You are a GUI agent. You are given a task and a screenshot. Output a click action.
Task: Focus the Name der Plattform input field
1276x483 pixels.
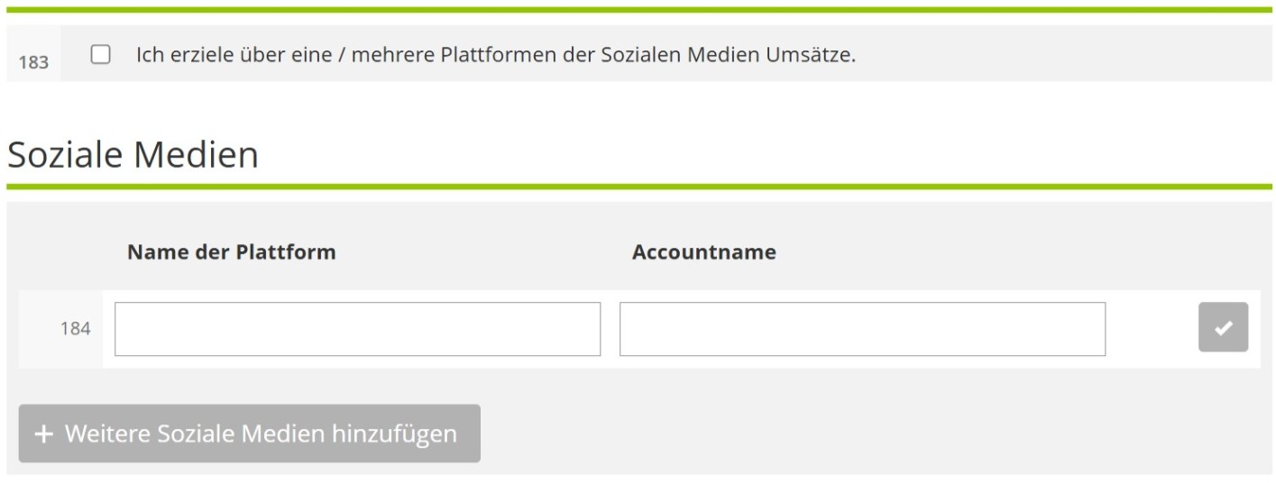pyautogui.click(x=357, y=329)
